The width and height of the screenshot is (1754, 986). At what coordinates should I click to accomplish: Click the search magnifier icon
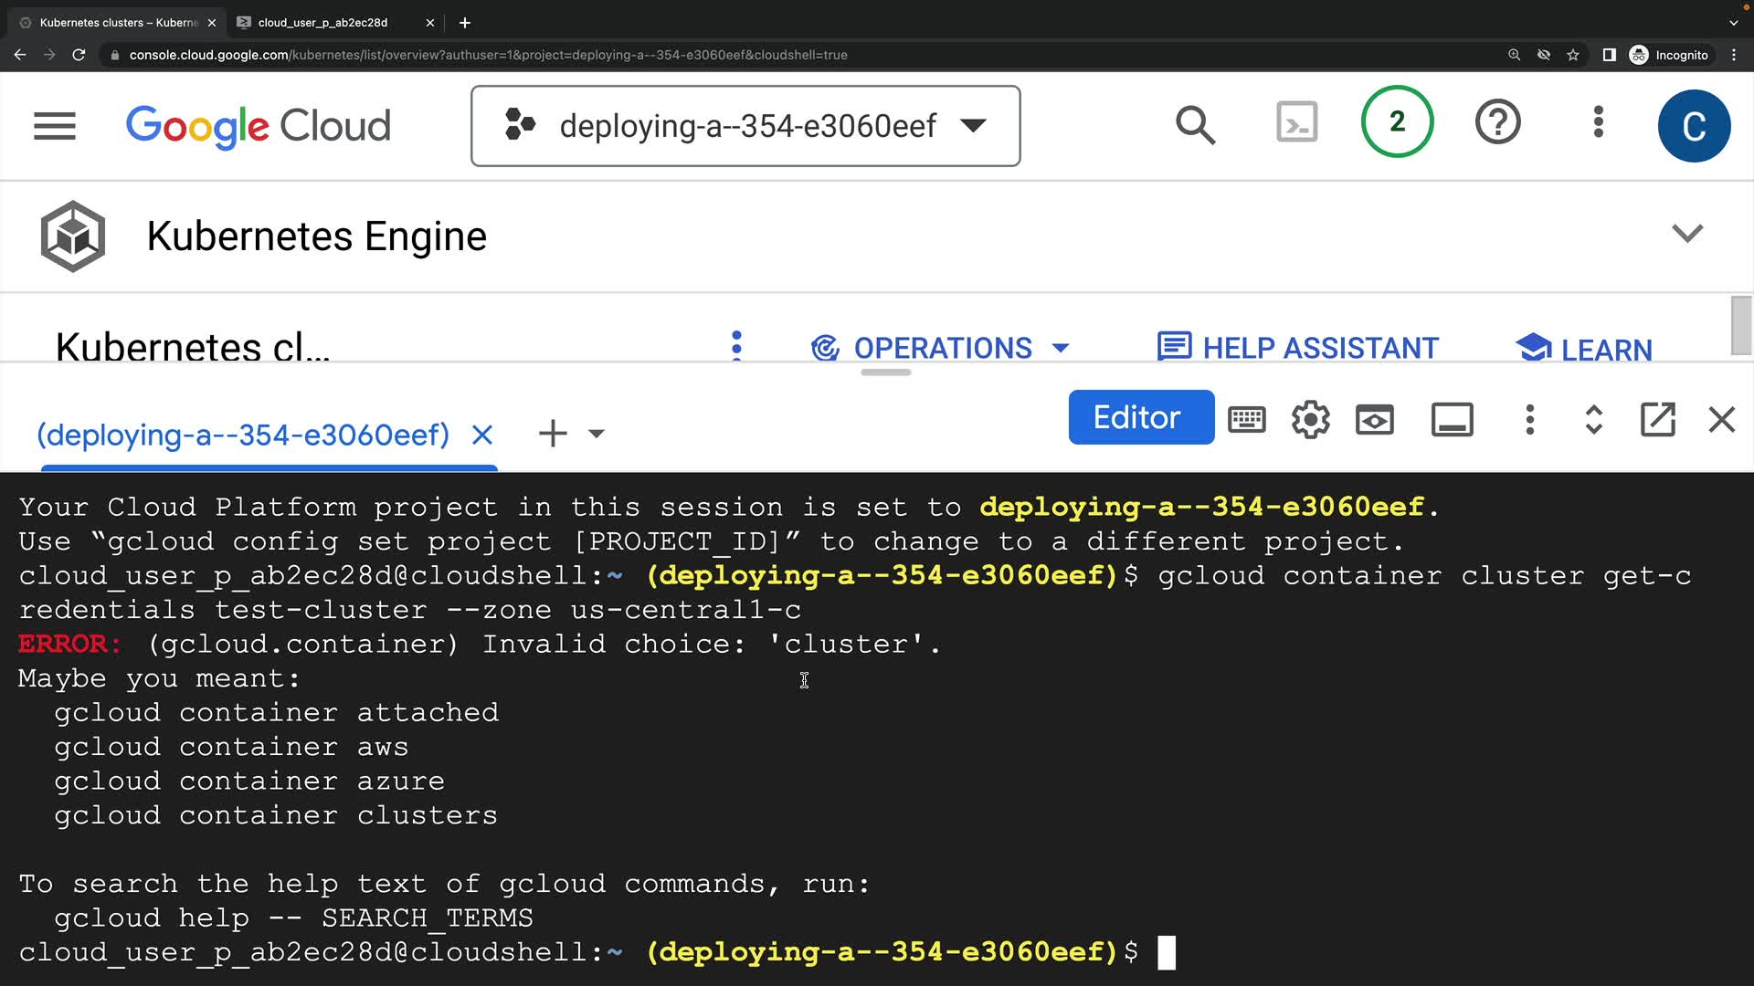[1195, 125]
